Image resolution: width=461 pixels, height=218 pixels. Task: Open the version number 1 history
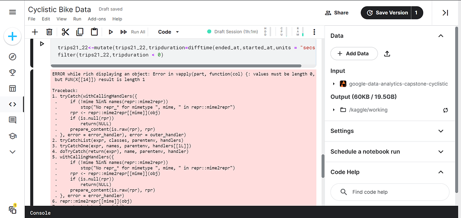(417, 13)
